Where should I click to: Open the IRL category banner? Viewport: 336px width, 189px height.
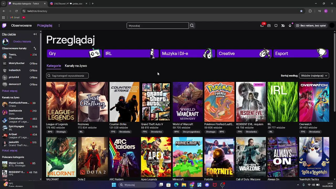[x=131, y=54]
